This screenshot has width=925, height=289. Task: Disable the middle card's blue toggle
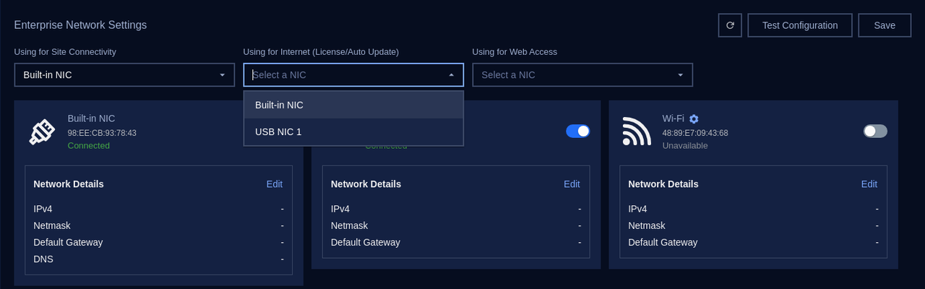pyautogui.click(x=577, y=131)
